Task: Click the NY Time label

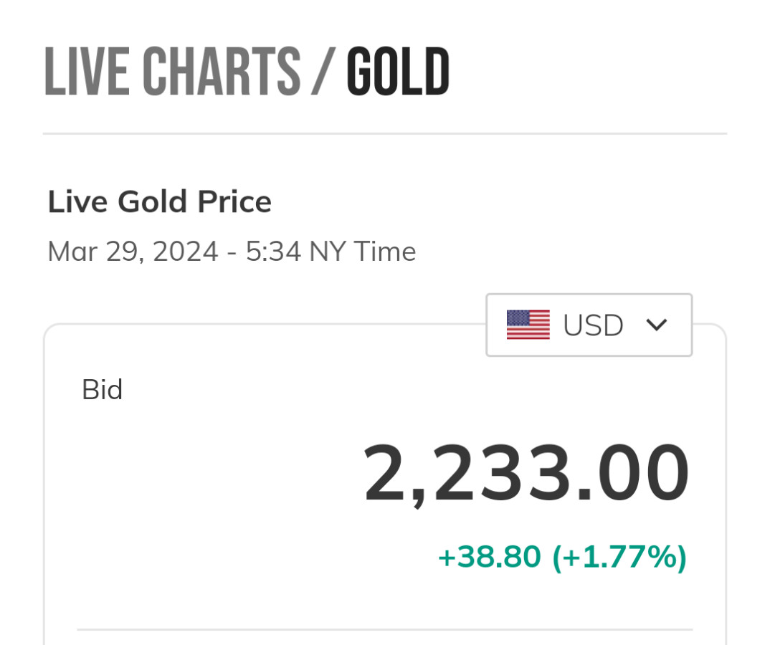Action: click(362, 252)
